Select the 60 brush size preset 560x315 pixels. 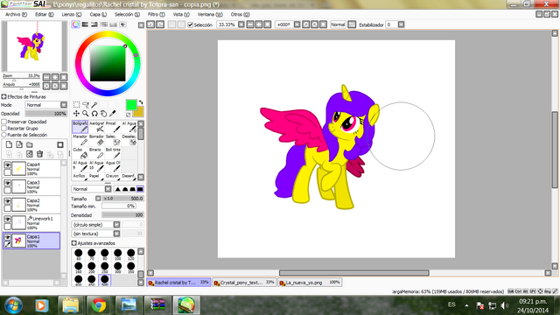tap(79, 255)
